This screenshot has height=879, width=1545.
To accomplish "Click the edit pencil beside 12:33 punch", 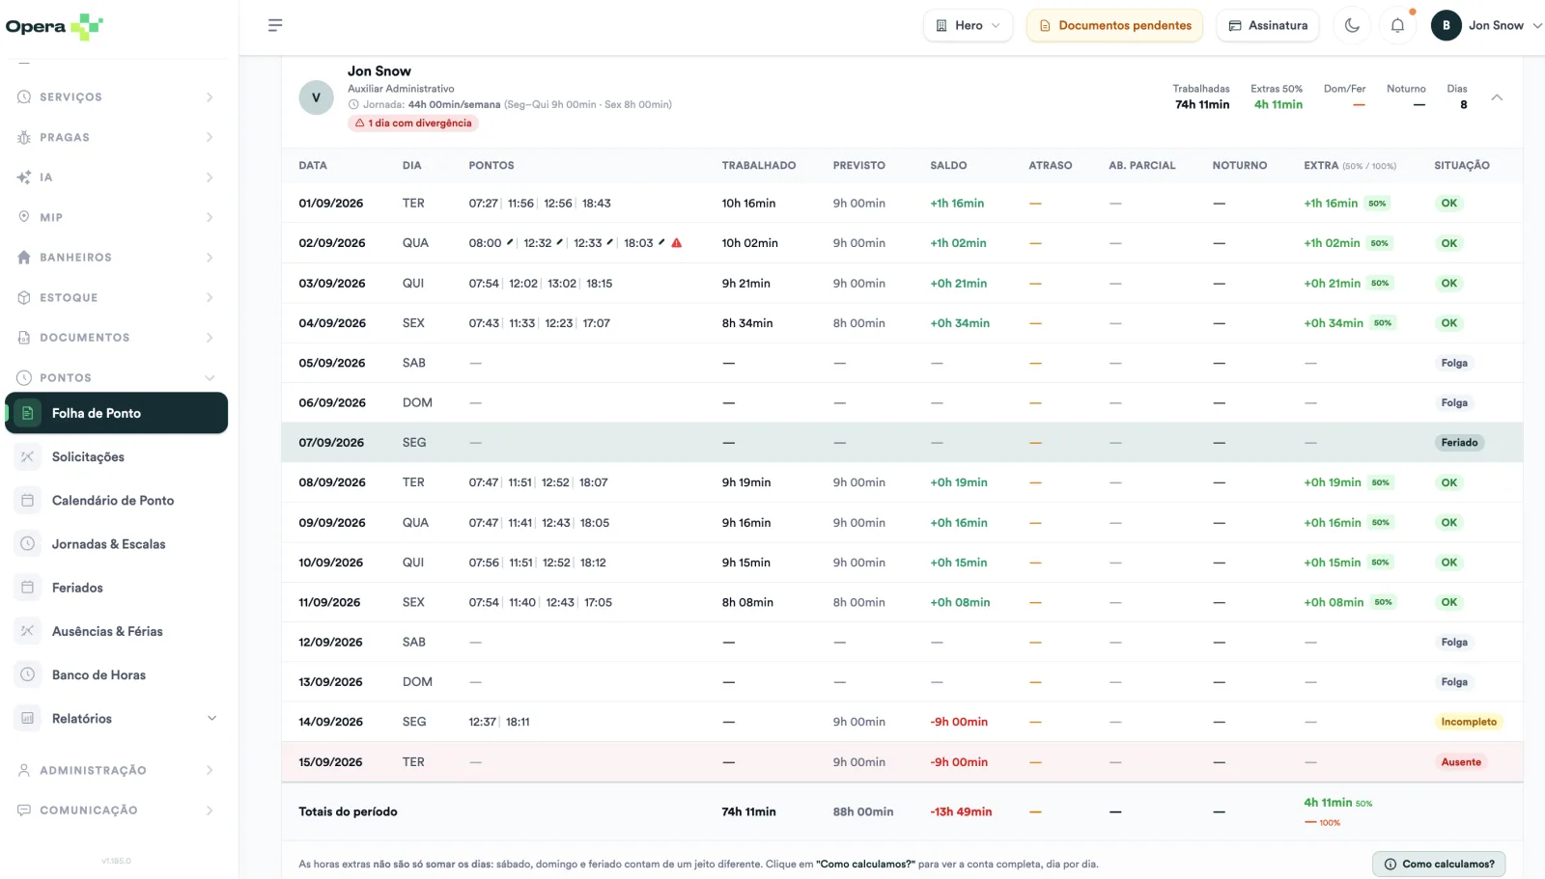I will pos(610,242).
